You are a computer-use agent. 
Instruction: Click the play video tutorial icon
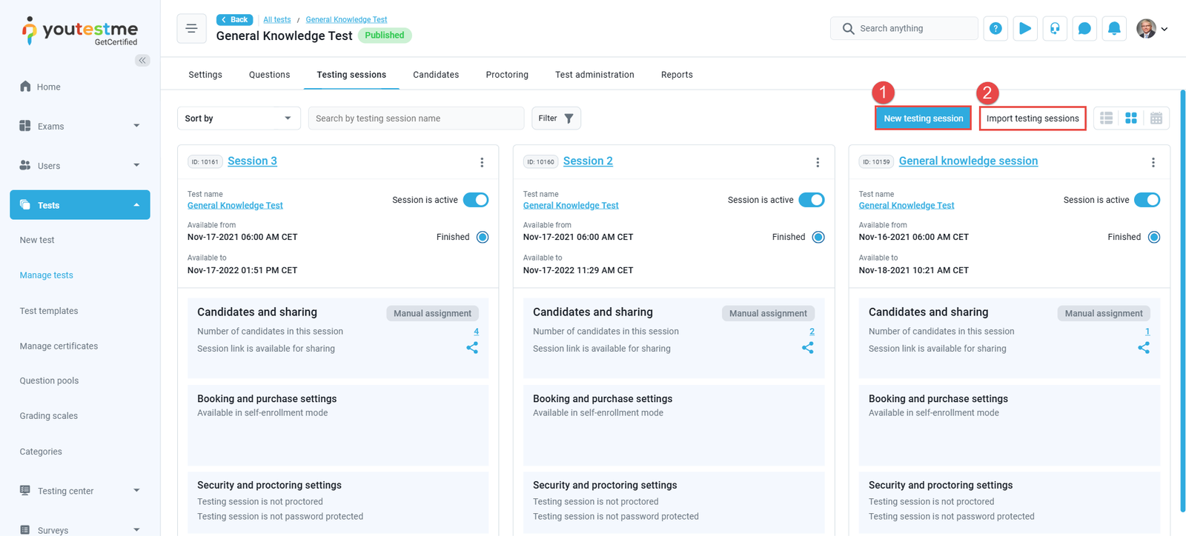pyautogui.click(x=1025, y=28)
